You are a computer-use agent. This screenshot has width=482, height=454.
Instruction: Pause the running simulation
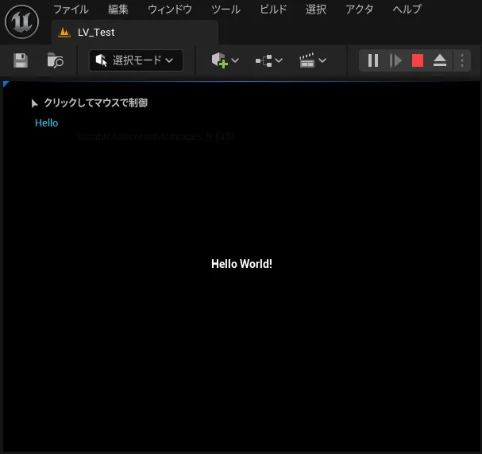tap(373, 60)
